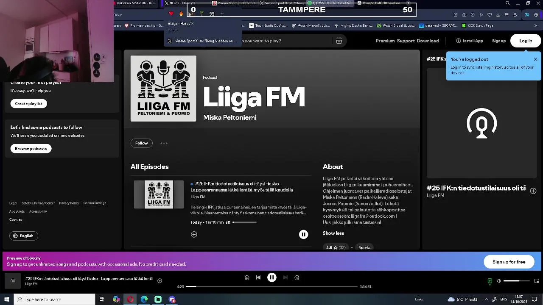Image resolution: width=543 pixels, height=305 pixels.
Task: Open the Download link
Action: pyautogui.click(x=428, y=41)
